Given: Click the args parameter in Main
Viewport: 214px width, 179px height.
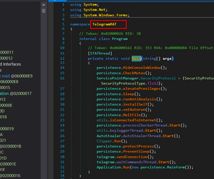Looking at the screenshot, I should coord(167,58).
